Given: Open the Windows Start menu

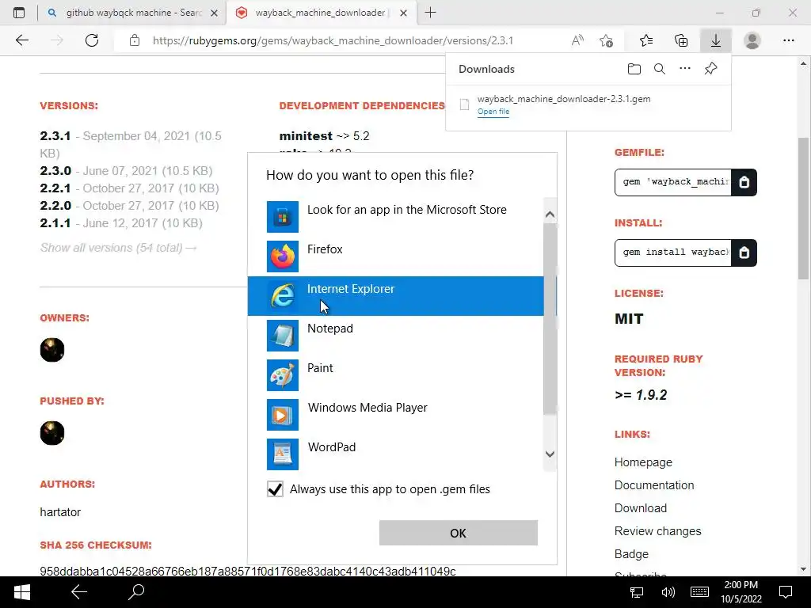Looking at the screenshot, I should (x=21, y=592).
